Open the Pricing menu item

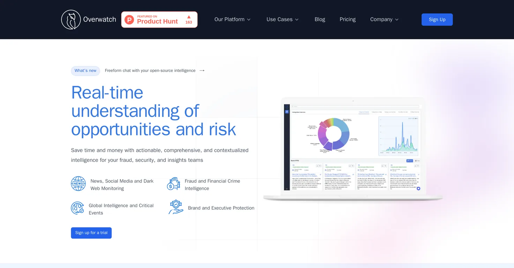(x=348, y=20)
